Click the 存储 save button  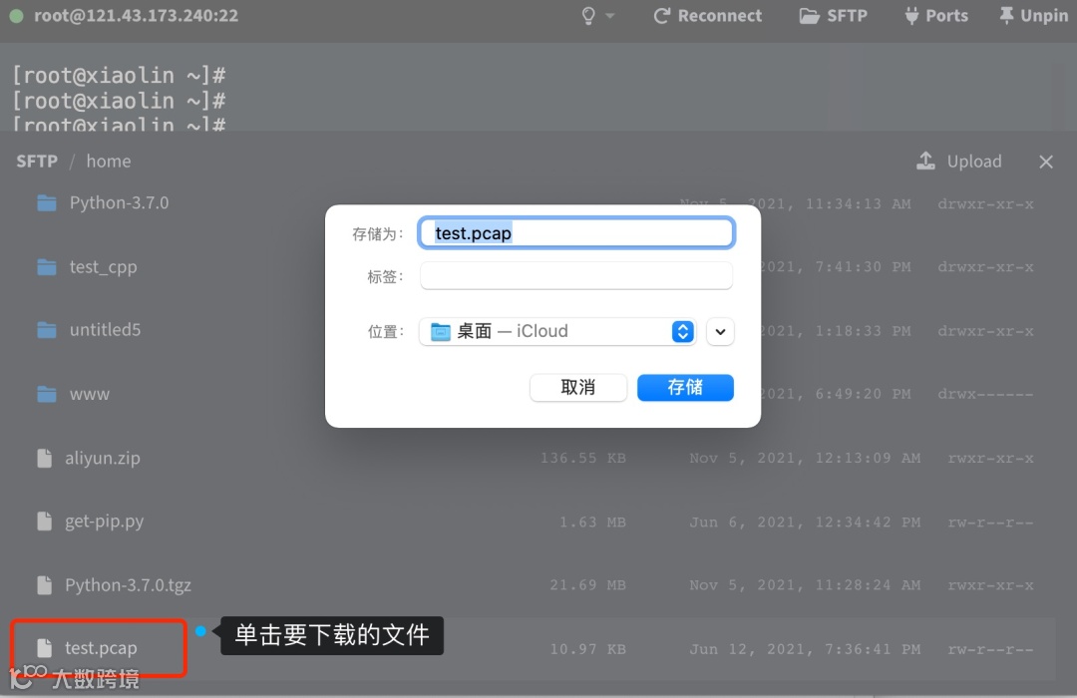[x=685, y=388]
